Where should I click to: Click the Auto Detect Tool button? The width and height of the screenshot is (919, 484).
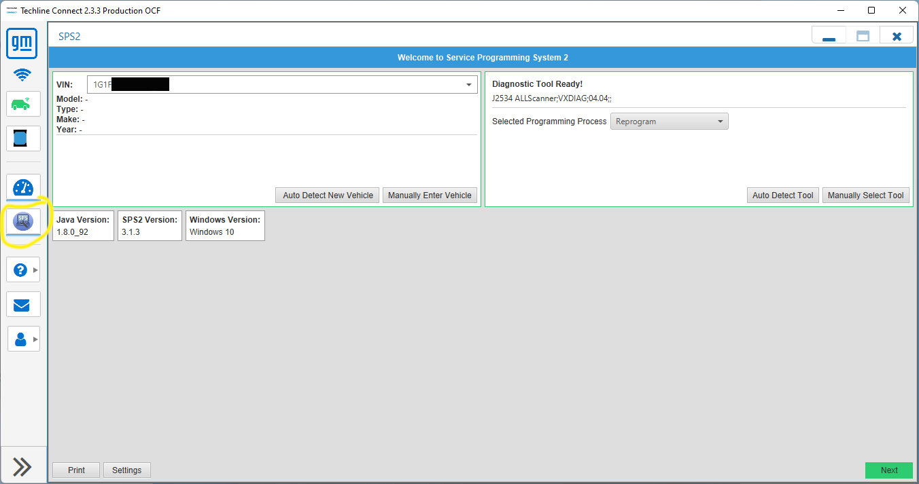pyautogui.click(x=782, y=196)
